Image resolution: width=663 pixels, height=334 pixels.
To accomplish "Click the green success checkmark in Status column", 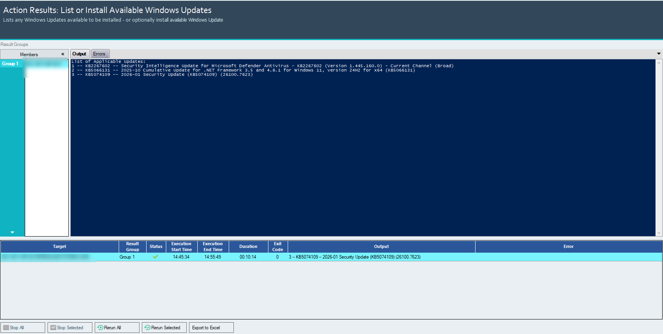I will pyautogui.click(x=156, y=257).
